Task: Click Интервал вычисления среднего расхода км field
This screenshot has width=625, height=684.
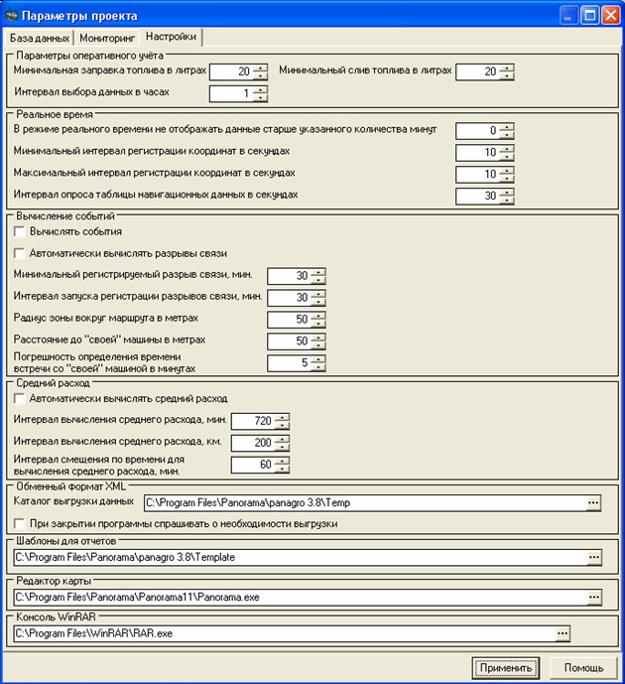Action: tap(252, 442)
